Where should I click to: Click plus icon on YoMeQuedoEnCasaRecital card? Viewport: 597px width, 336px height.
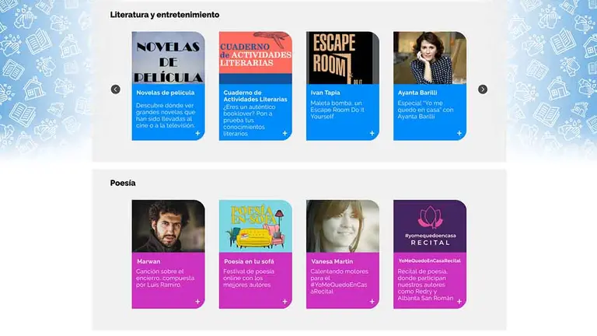click(459, 301)
